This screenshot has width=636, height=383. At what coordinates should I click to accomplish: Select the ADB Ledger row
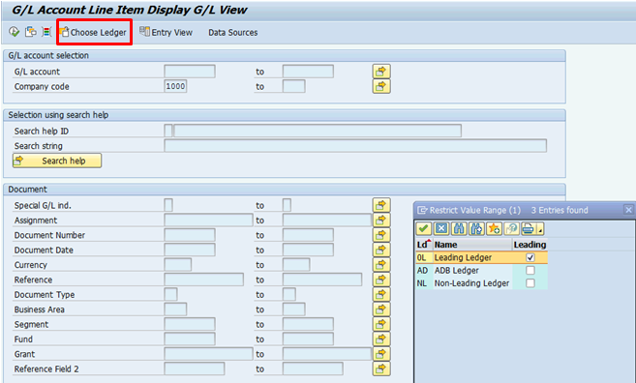pos(481,271)
